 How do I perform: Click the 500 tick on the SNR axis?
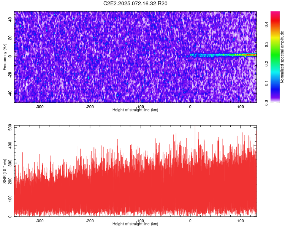[10, 127]
